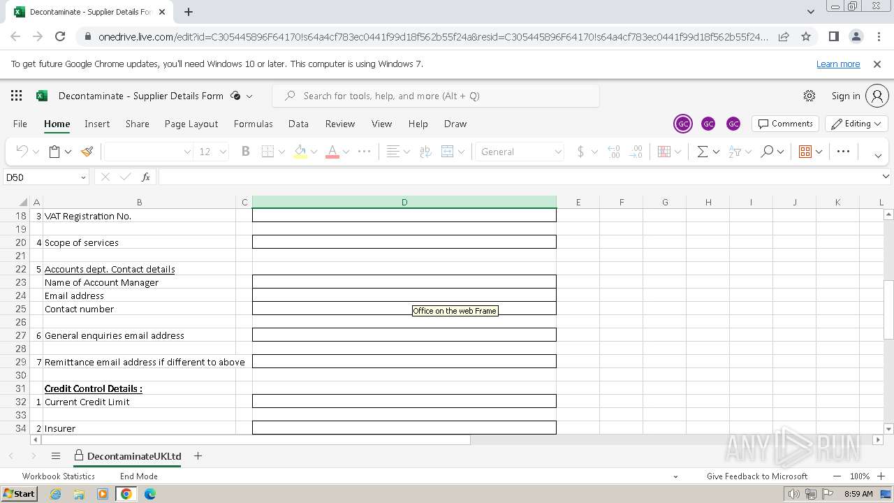Viewport: 894px width, 503px height.
Task: Open the all sheets list icon
Action: pyautogui.click(x=56, y=456)
